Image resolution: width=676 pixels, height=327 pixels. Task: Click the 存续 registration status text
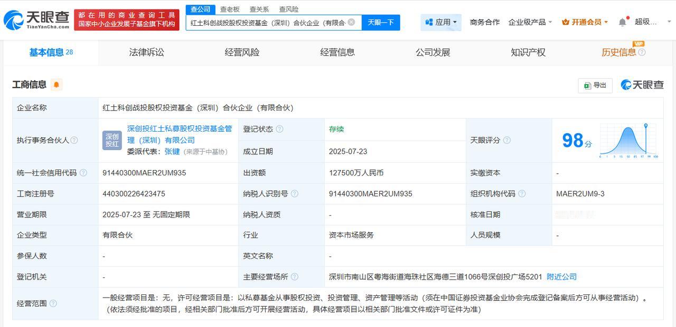336,129
